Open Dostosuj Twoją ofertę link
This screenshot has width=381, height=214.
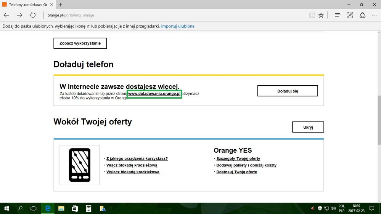coord(237,172)
